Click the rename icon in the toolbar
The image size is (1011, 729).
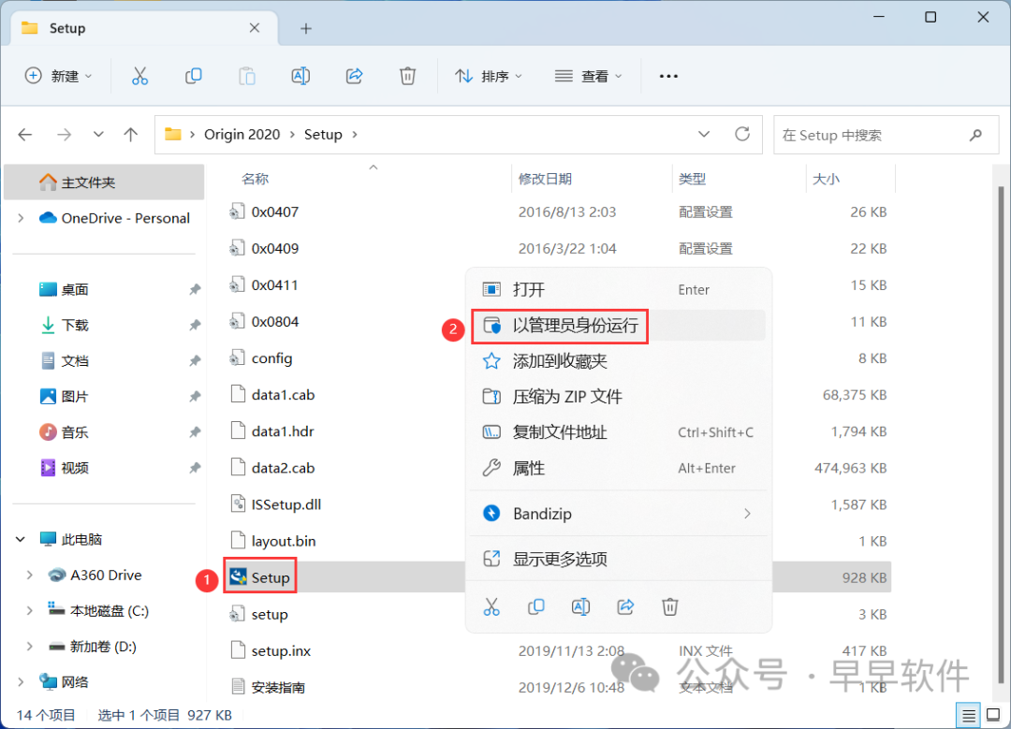[x=300, y=76]
